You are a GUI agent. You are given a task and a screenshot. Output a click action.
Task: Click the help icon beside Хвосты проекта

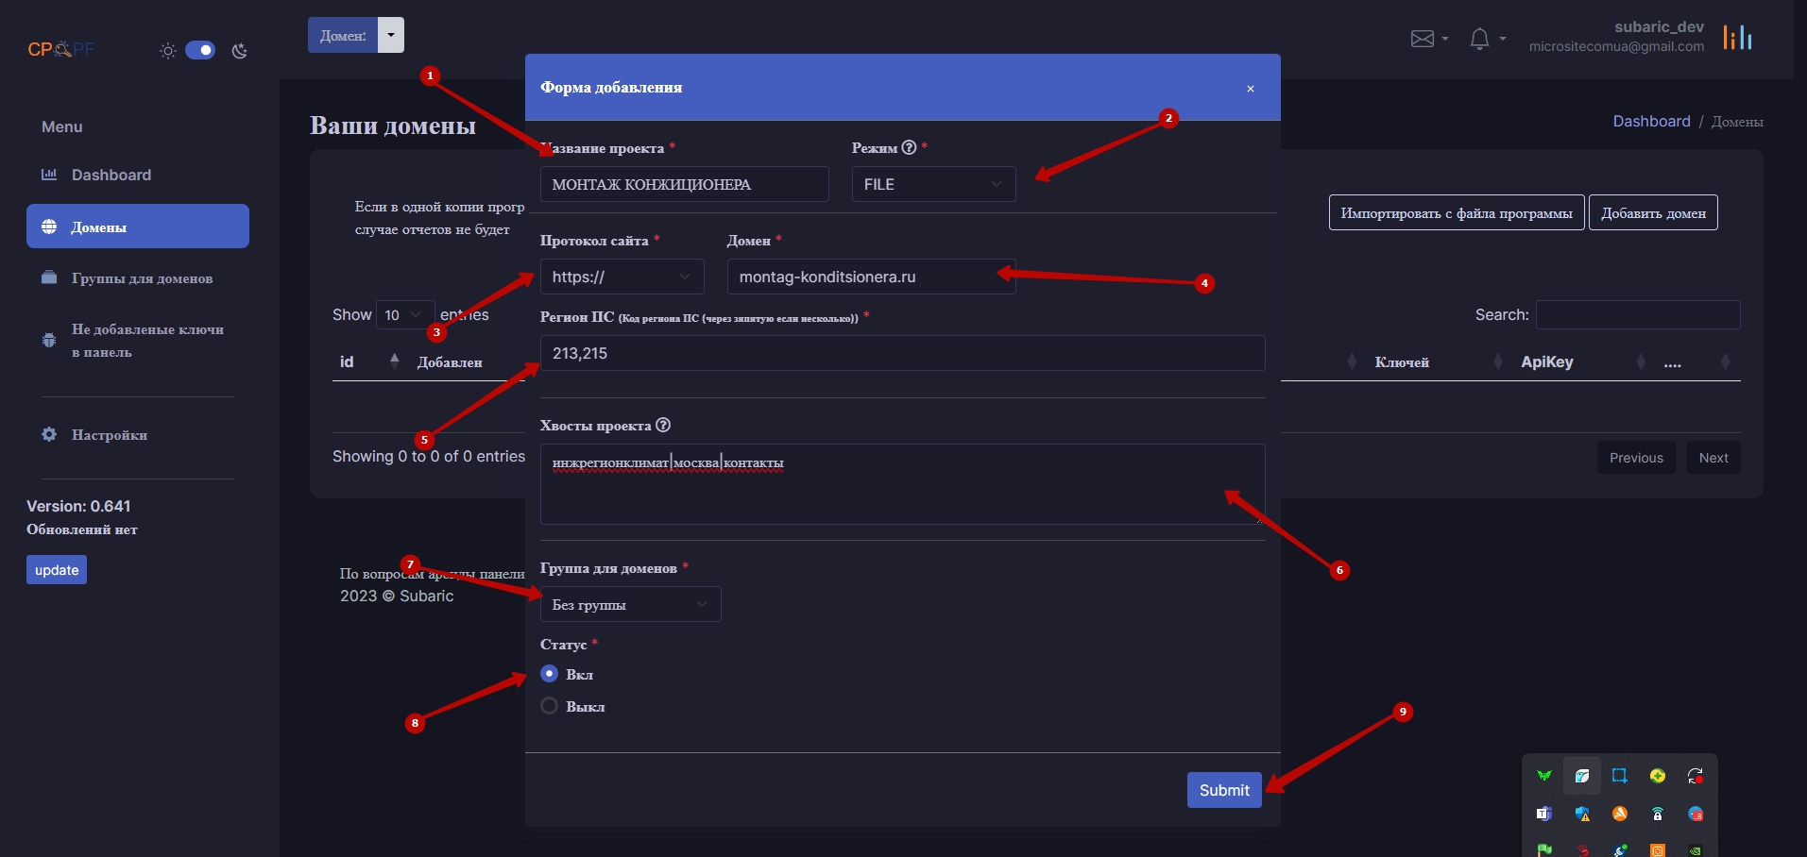pos(663,425)
